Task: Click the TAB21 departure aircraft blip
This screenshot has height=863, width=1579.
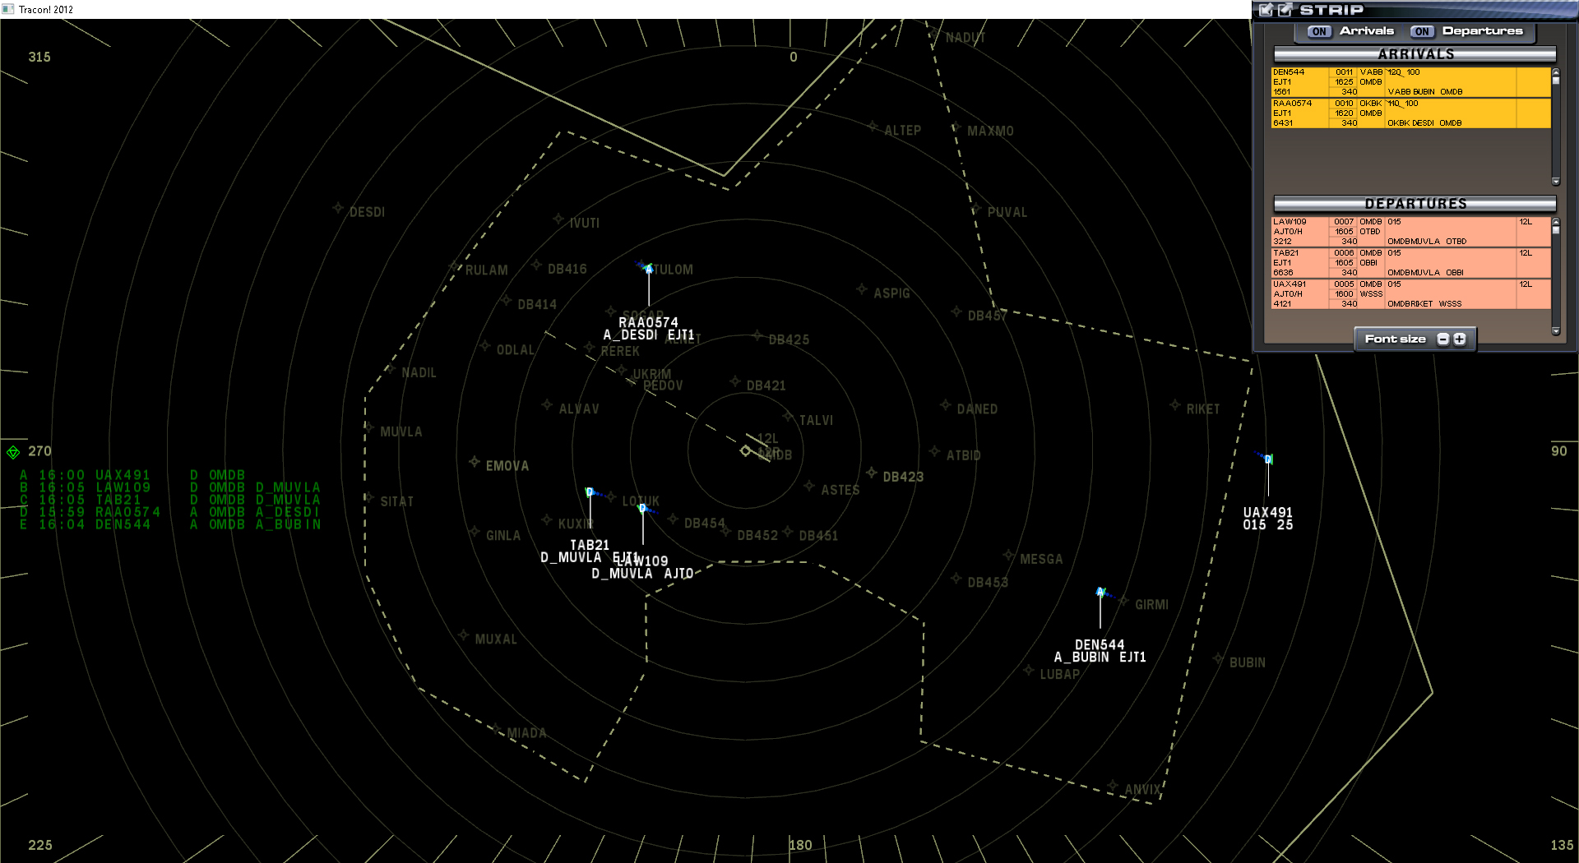Action: 589,492
